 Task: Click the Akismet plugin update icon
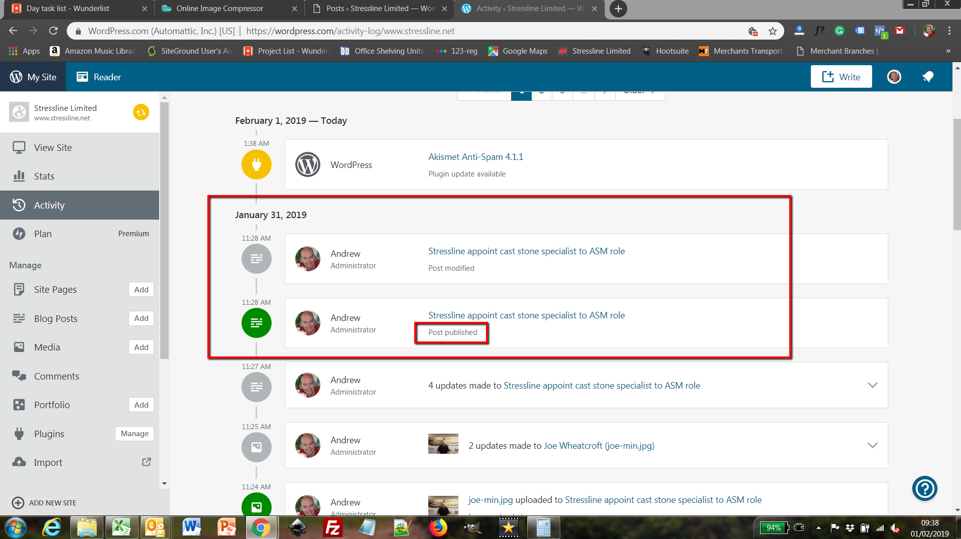click(x=257, y=164)
